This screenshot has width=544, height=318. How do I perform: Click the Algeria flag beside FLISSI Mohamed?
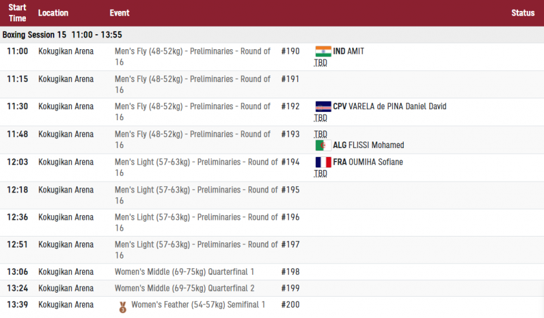(x=323, y=145)
